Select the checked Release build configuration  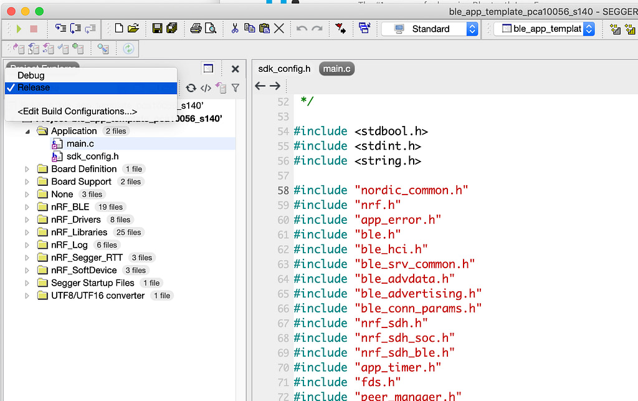34,88
